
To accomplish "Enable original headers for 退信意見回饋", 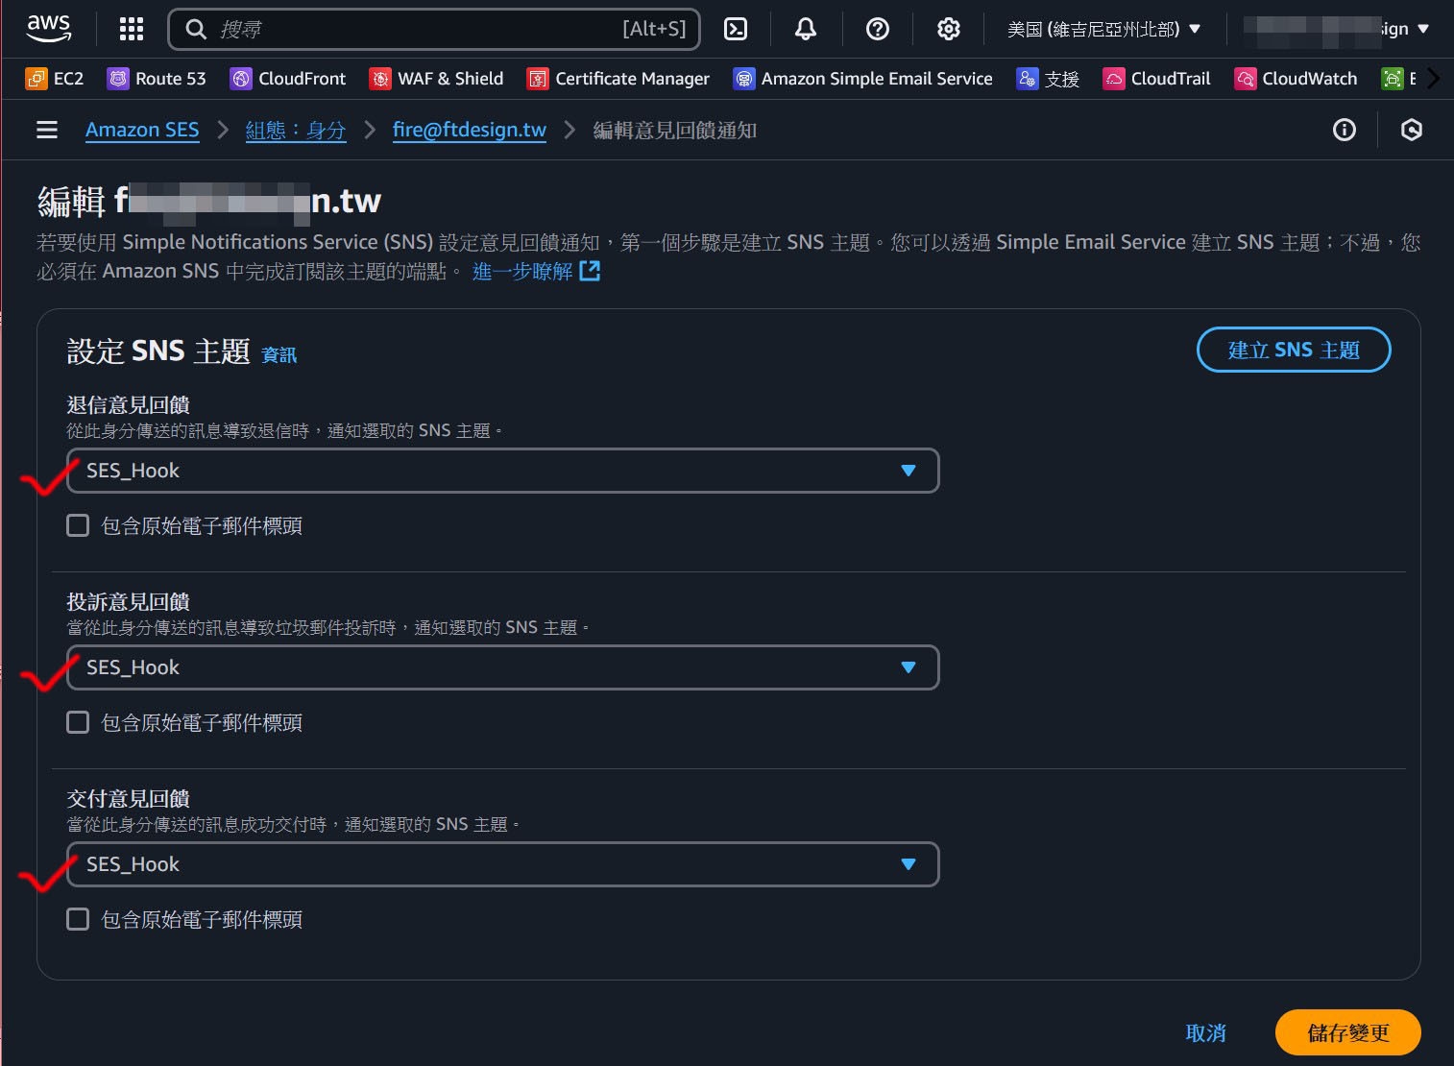I will tap(78, 525).
